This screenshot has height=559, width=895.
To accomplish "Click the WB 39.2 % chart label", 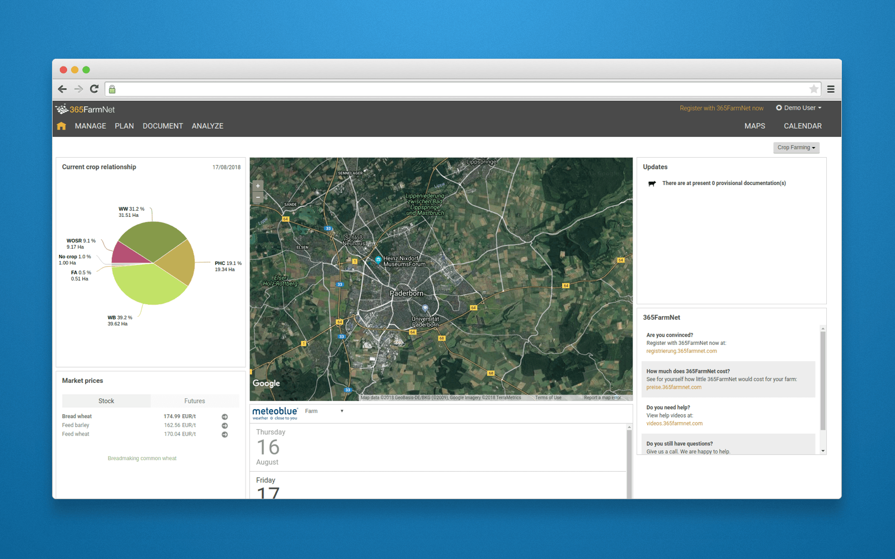I will [120, 321].
